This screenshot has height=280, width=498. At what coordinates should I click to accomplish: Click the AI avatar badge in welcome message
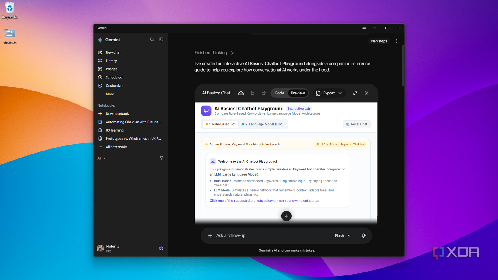click(x=213, y=161)
